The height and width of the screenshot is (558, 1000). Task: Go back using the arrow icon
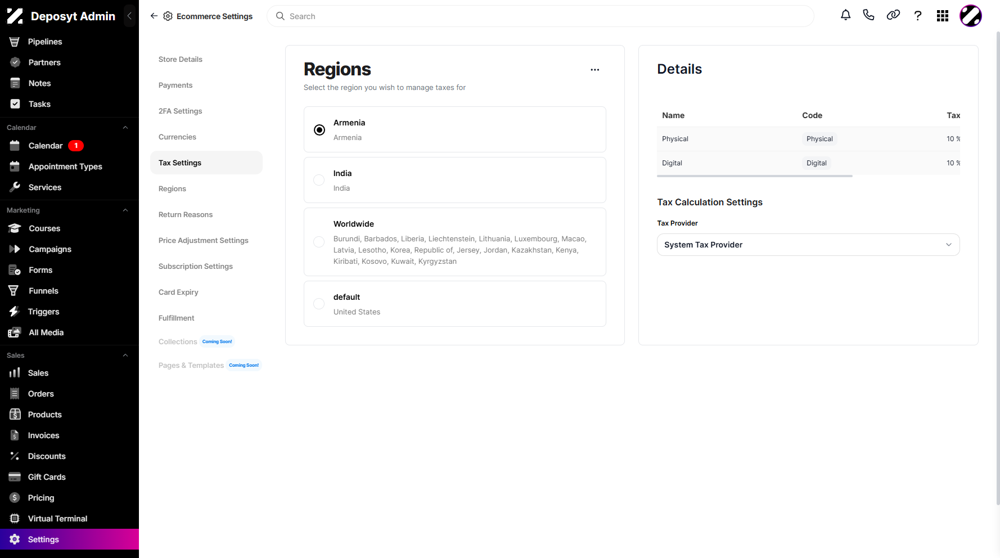[x=154, y=16]
